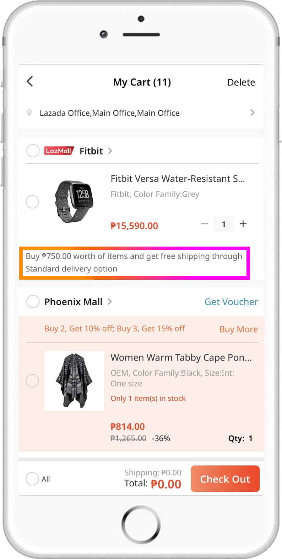Tap the back arrow icon
Viewport: 282px width, 559px height.
30,81
